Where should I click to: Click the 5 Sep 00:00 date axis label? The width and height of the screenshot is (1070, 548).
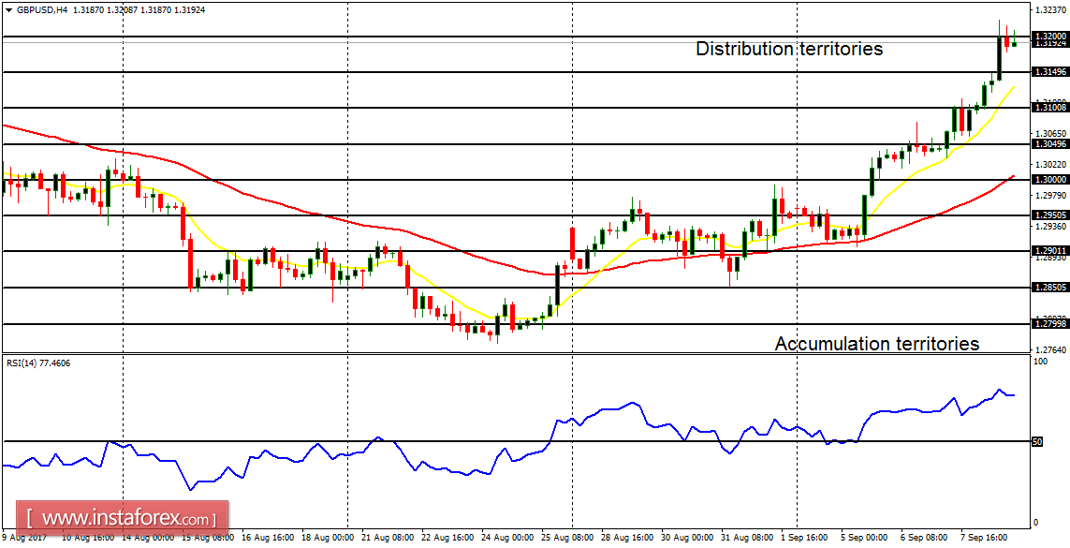pos(866,539)
